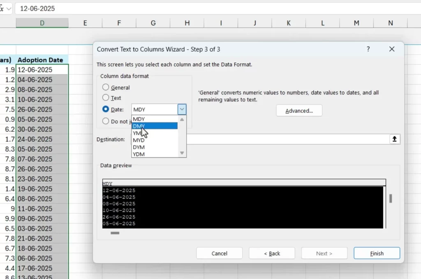Click cell containing 17-06-2025
Screen dimensions: 421x279
click(x=42, y=268)
